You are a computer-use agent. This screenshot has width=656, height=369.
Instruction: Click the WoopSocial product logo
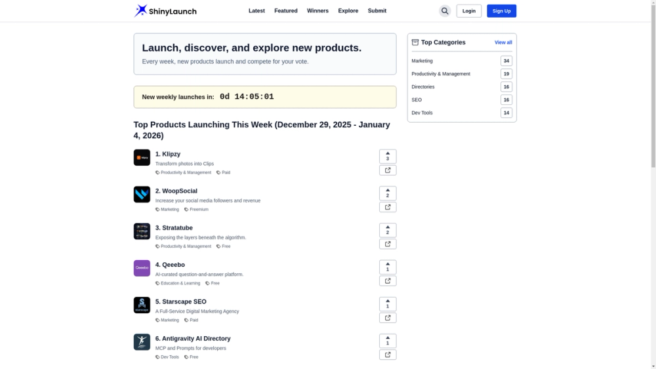point(142,194)
